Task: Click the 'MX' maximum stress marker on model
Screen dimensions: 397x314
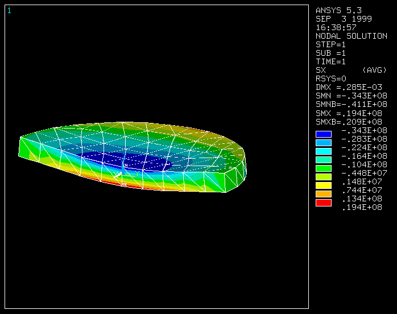Action: [x=125, y=185]
